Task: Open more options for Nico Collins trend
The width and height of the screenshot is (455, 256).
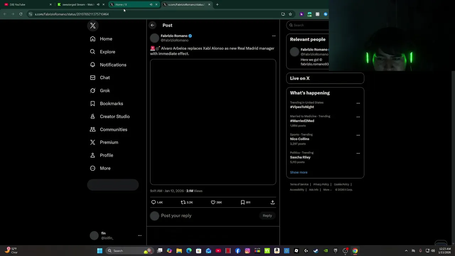Action: coord(358,135)
